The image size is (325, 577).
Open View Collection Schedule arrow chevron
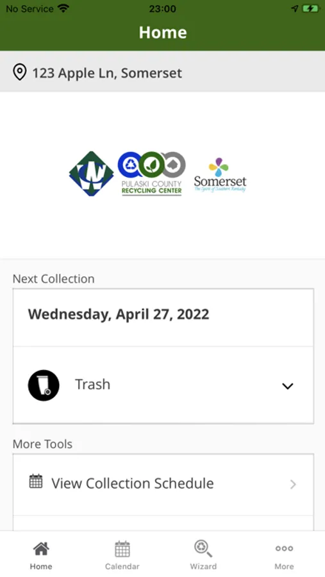(293, 484)
